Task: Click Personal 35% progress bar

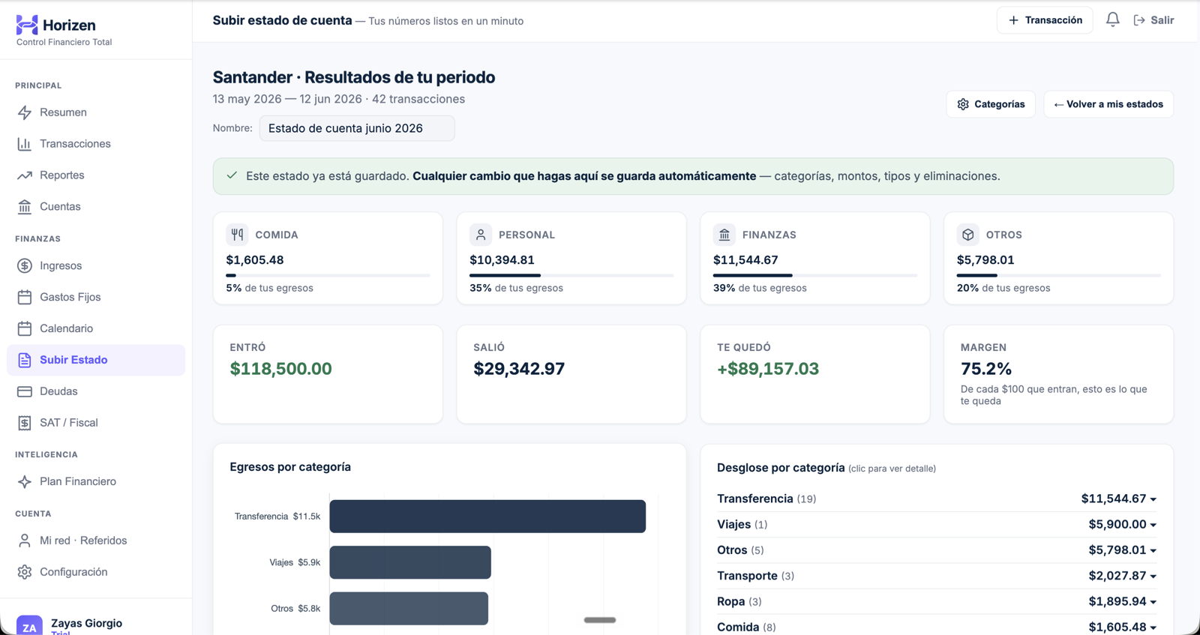Action: 571,275
